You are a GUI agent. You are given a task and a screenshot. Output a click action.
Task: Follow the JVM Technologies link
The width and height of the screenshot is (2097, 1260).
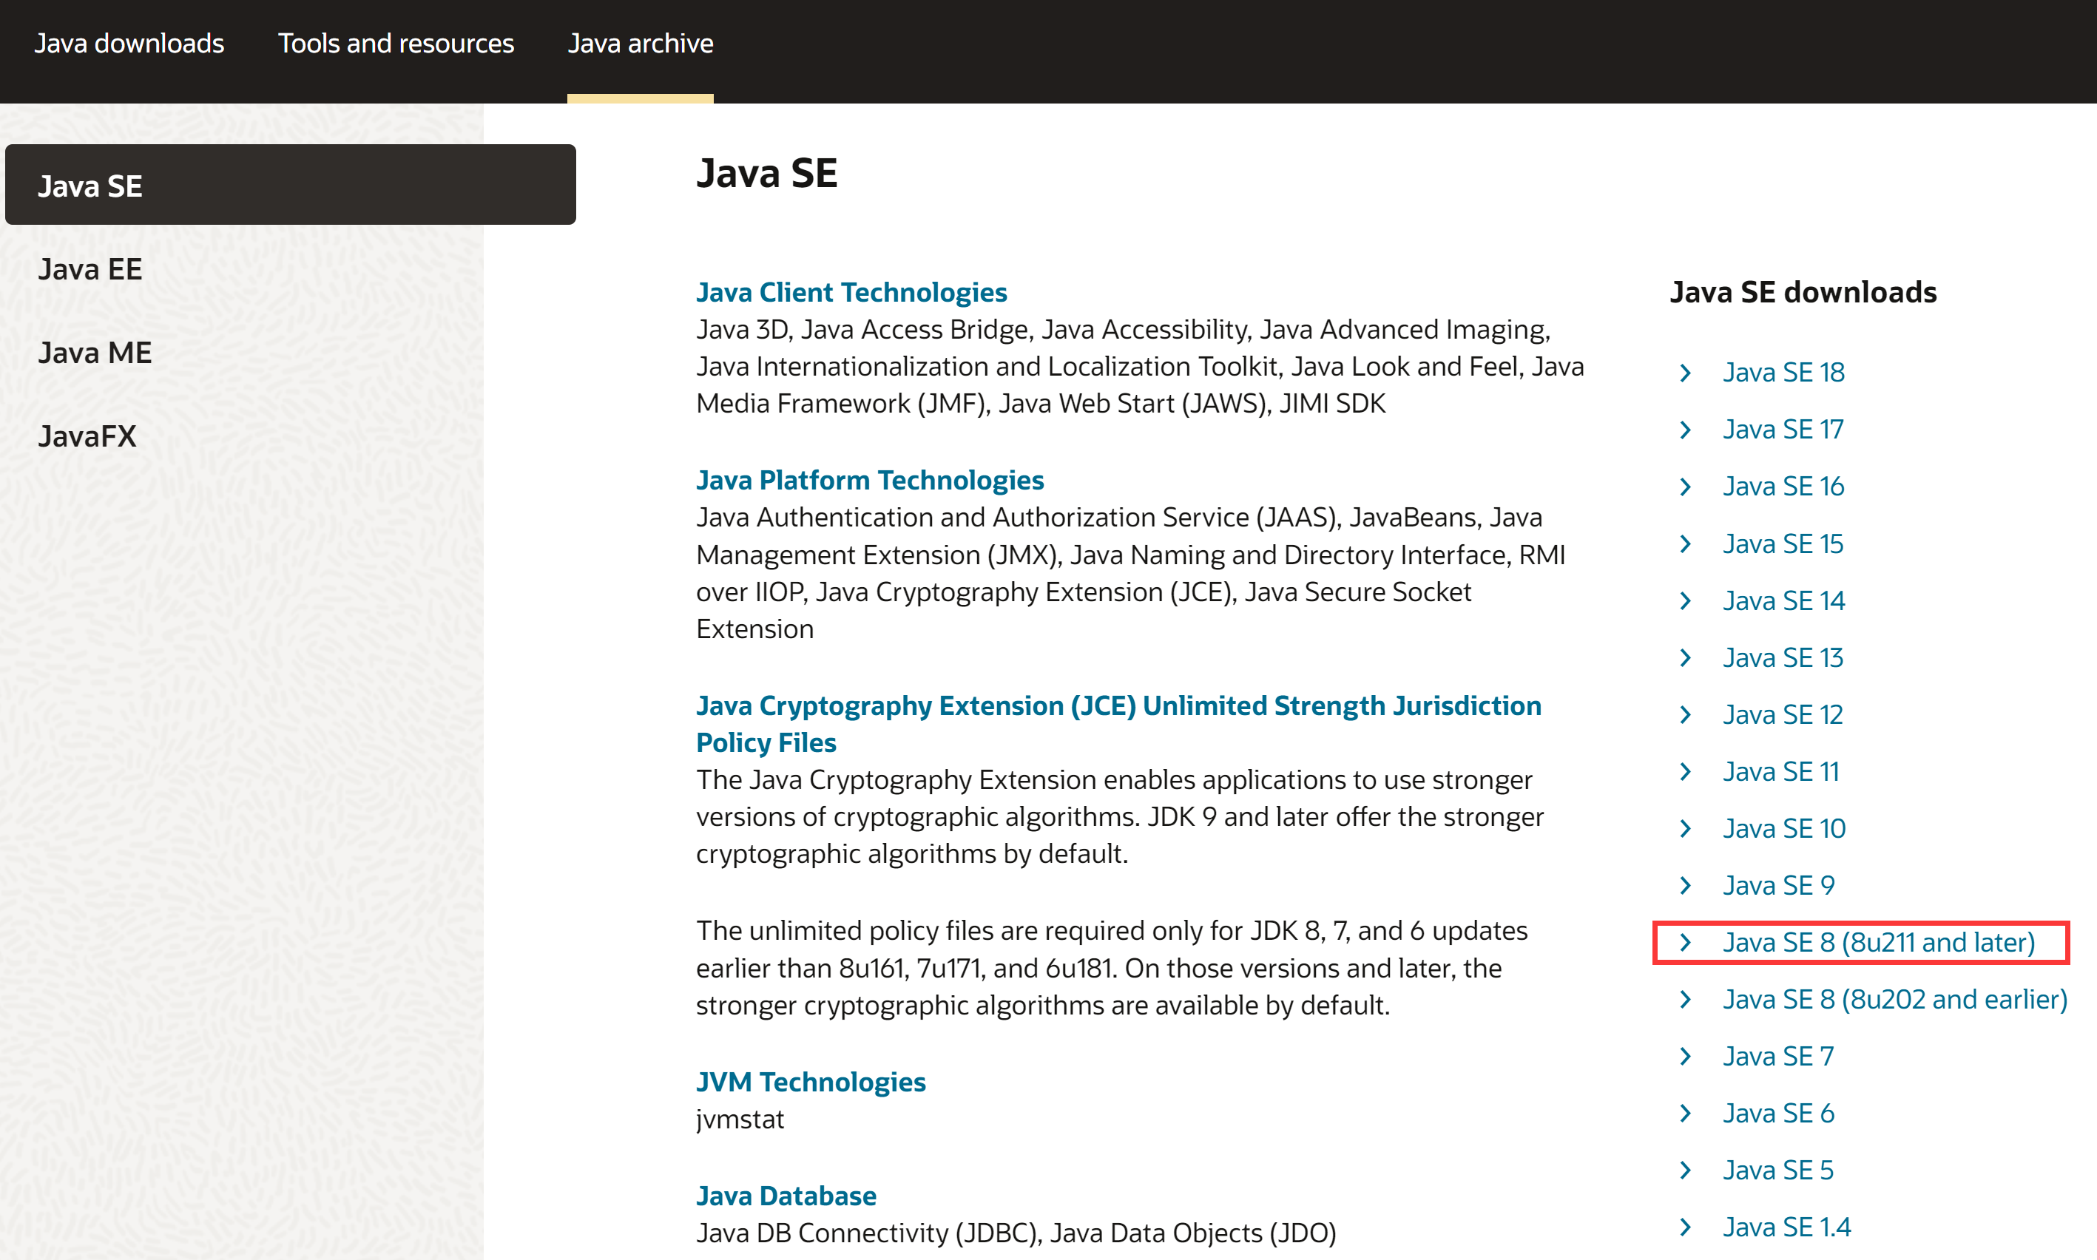click(x=810, y=1082)
